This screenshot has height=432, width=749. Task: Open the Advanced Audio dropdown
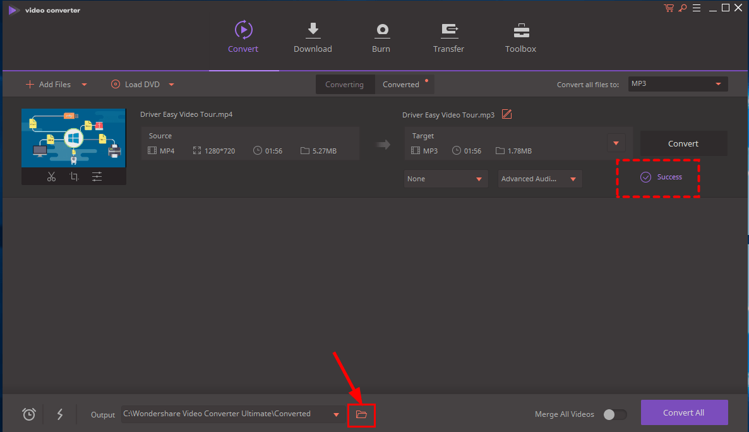click(574, 179)
